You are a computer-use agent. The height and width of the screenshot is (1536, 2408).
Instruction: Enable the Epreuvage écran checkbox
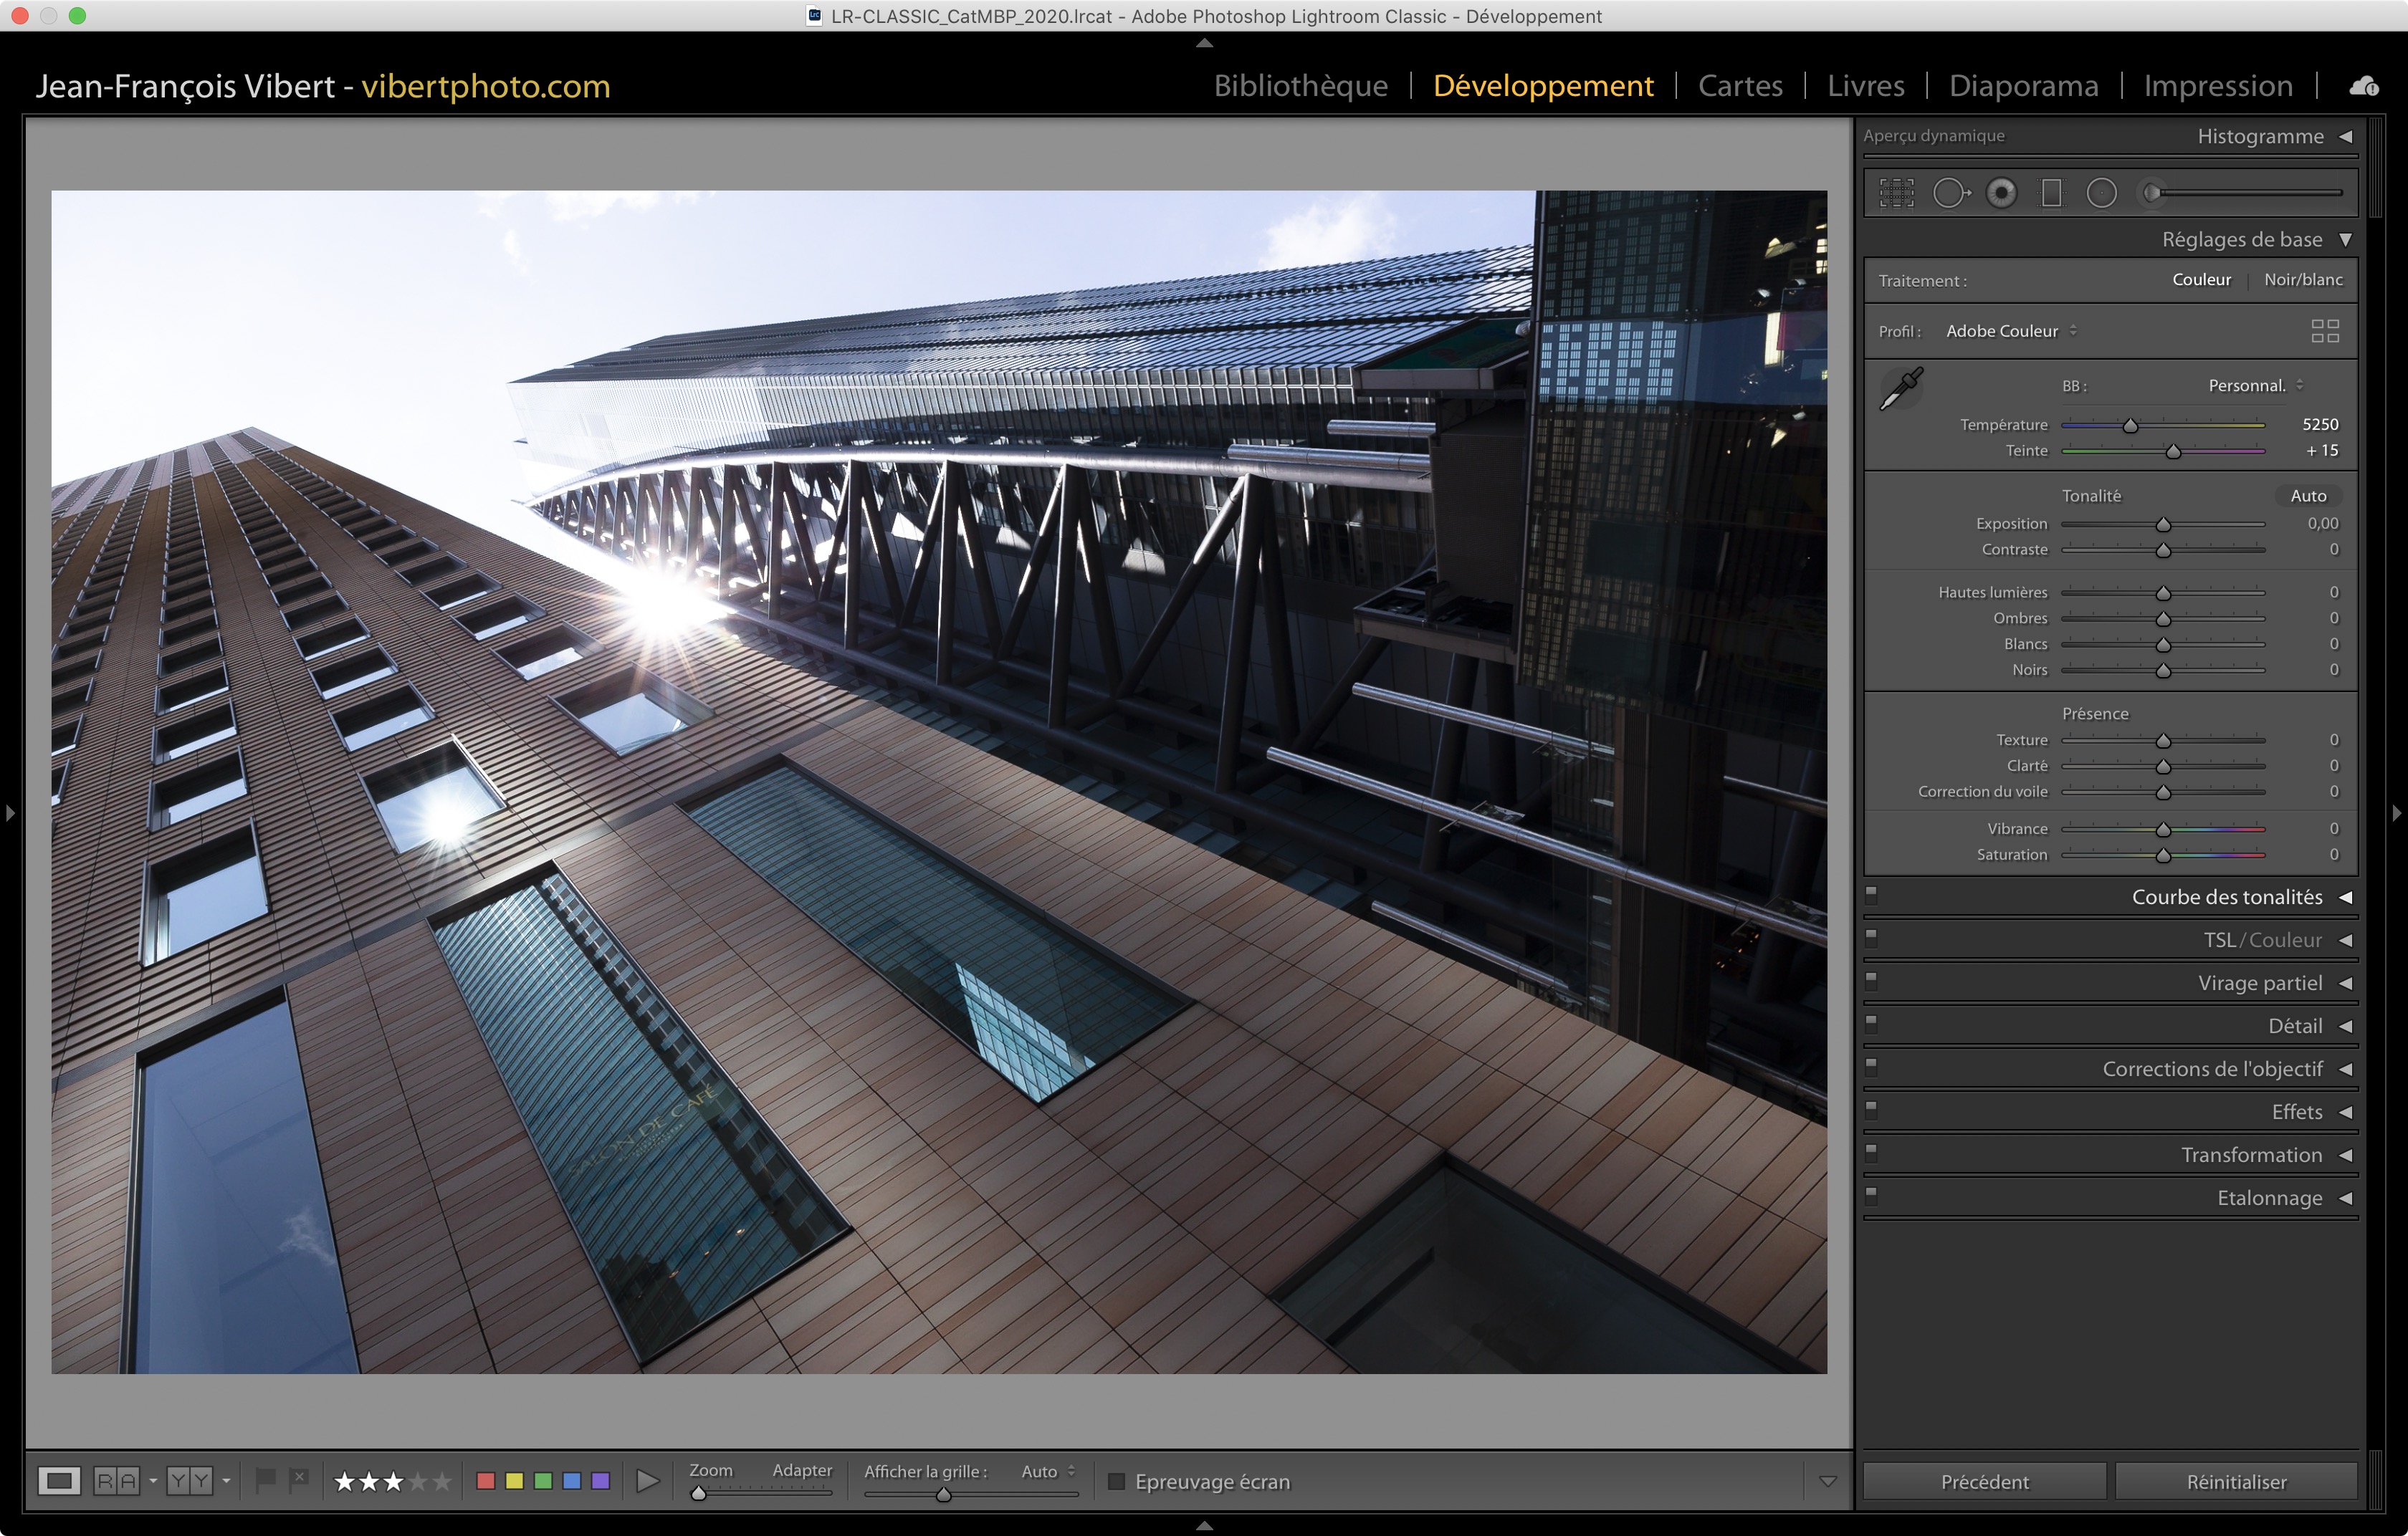click(1117, 1481)
